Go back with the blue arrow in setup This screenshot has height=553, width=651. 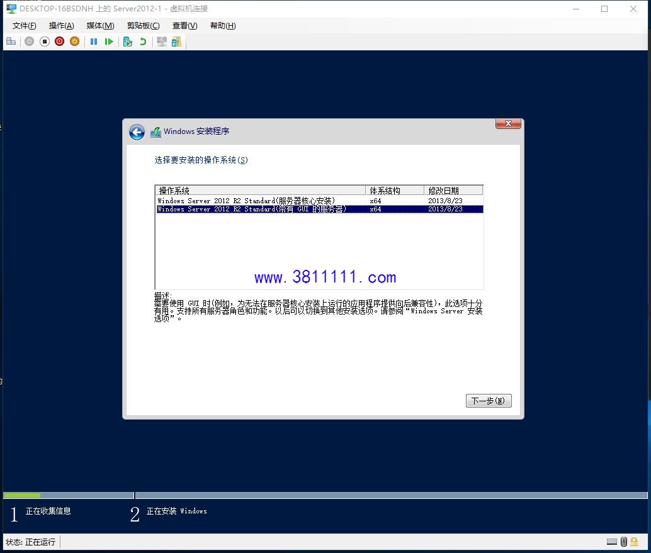pos(137,132)
